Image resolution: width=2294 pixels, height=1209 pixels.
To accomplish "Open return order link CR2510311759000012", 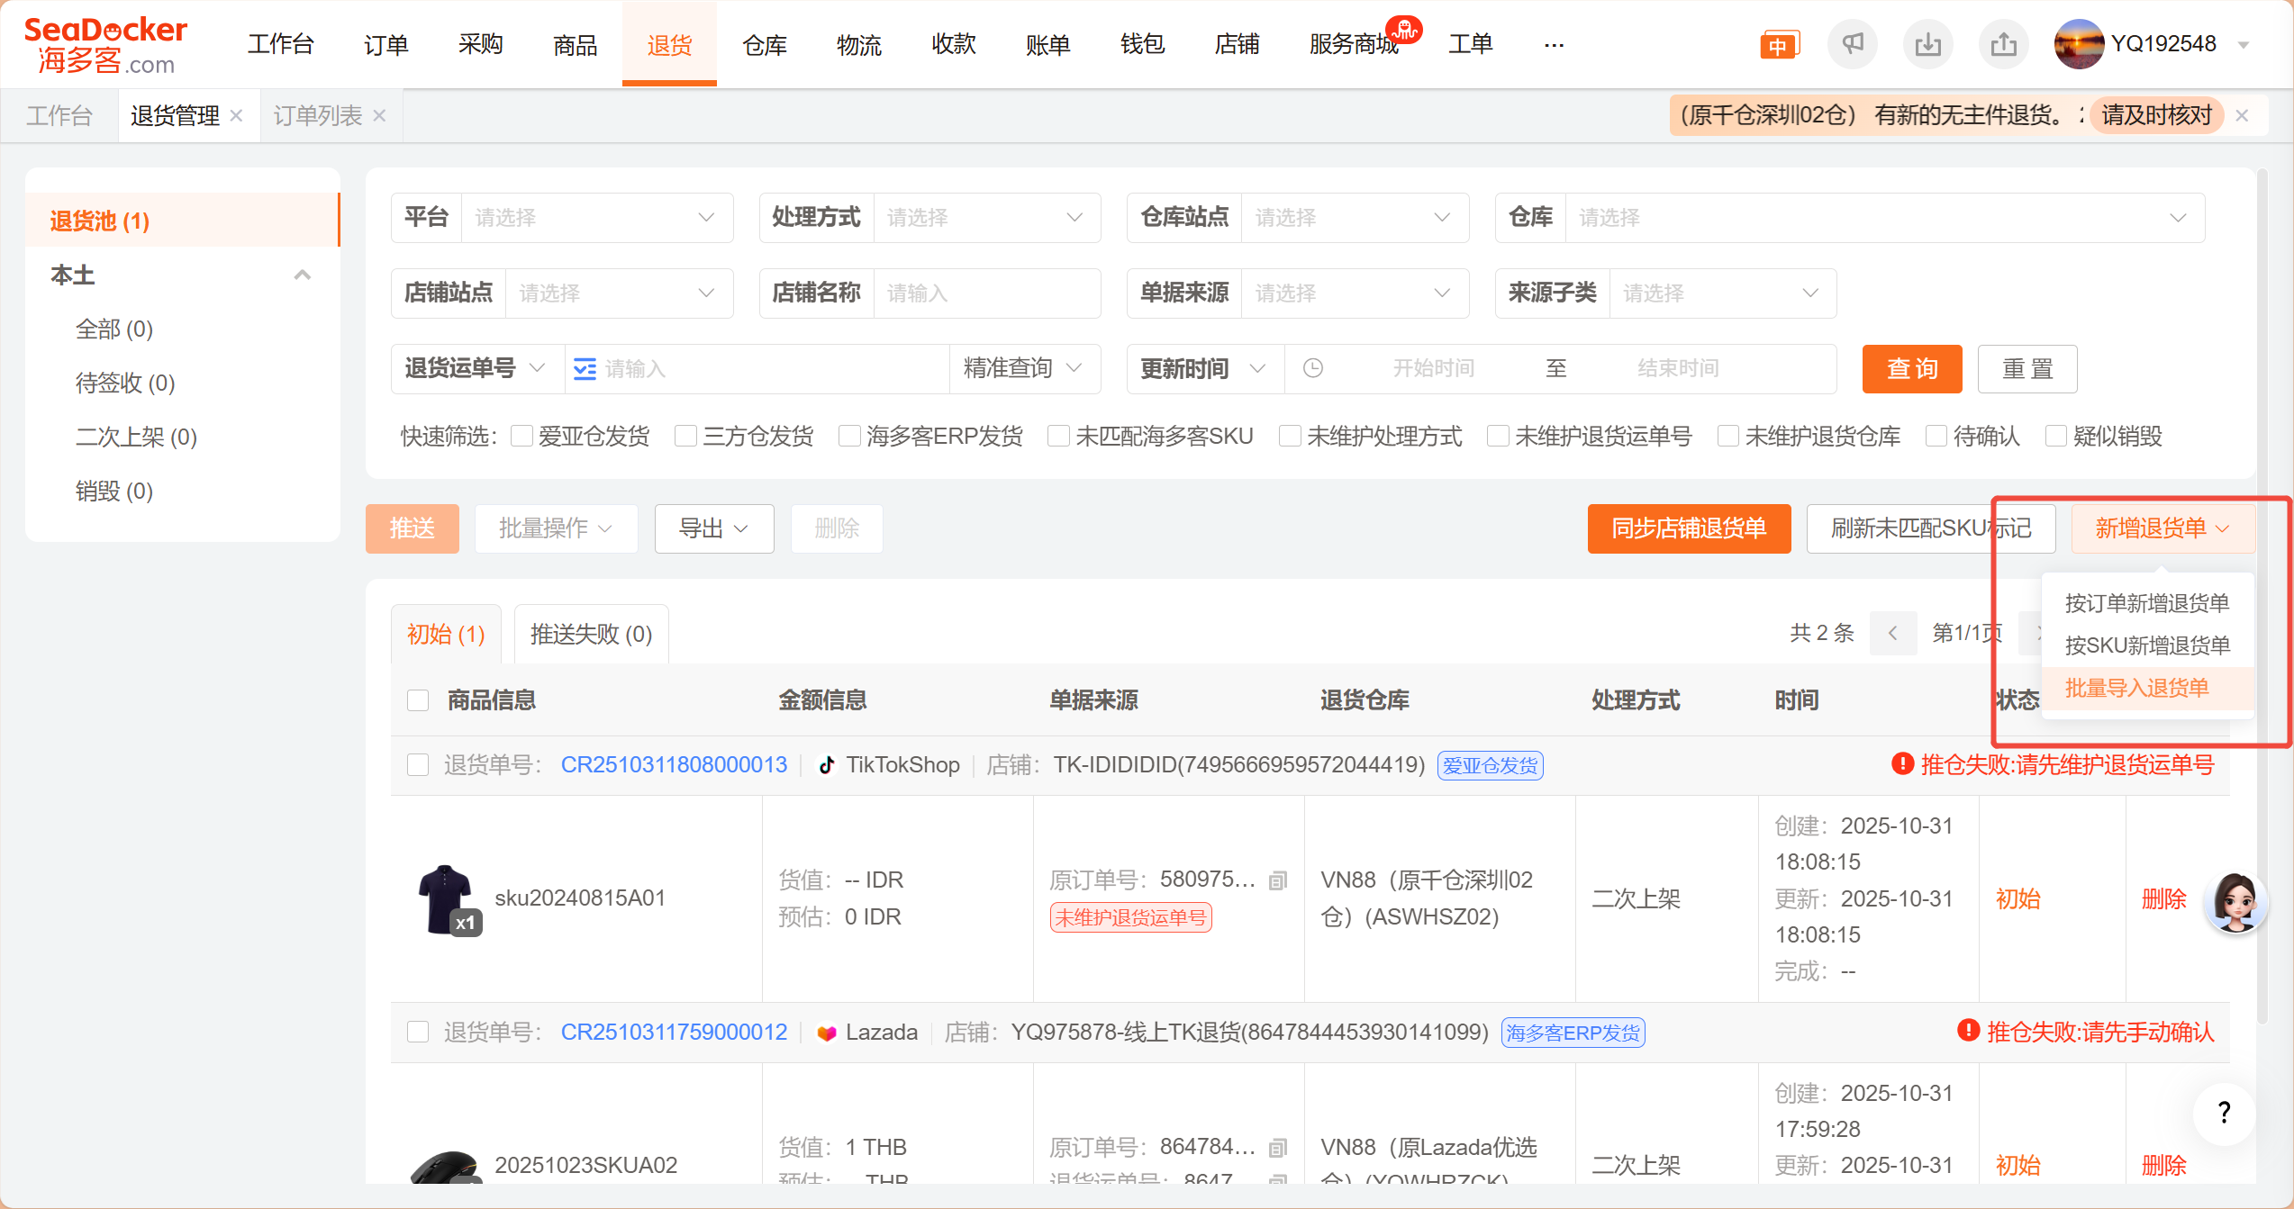I will pyautogui.click(x=674, y=1032).
